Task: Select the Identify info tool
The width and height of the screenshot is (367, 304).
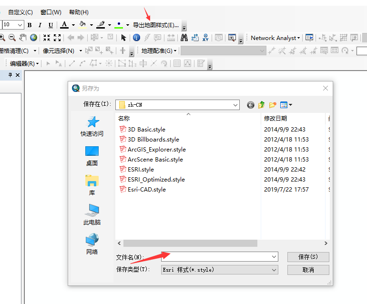Action: point(136,38)
